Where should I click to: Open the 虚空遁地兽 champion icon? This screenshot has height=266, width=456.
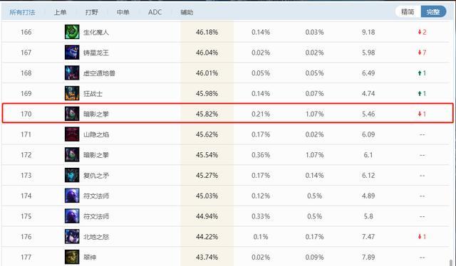pos(72,73)
